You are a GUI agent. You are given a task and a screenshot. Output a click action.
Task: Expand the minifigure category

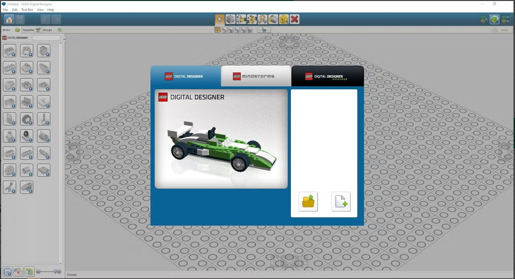tap(10, 136)
